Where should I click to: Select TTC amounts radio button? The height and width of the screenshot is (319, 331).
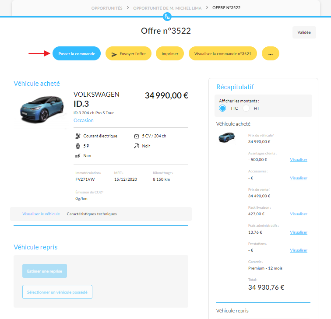222,108
